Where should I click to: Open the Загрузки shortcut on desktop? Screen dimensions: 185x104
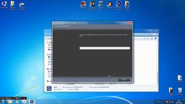[x=13, y=5]
